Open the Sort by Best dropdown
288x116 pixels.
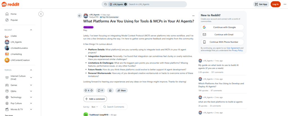tap(94, 107)
